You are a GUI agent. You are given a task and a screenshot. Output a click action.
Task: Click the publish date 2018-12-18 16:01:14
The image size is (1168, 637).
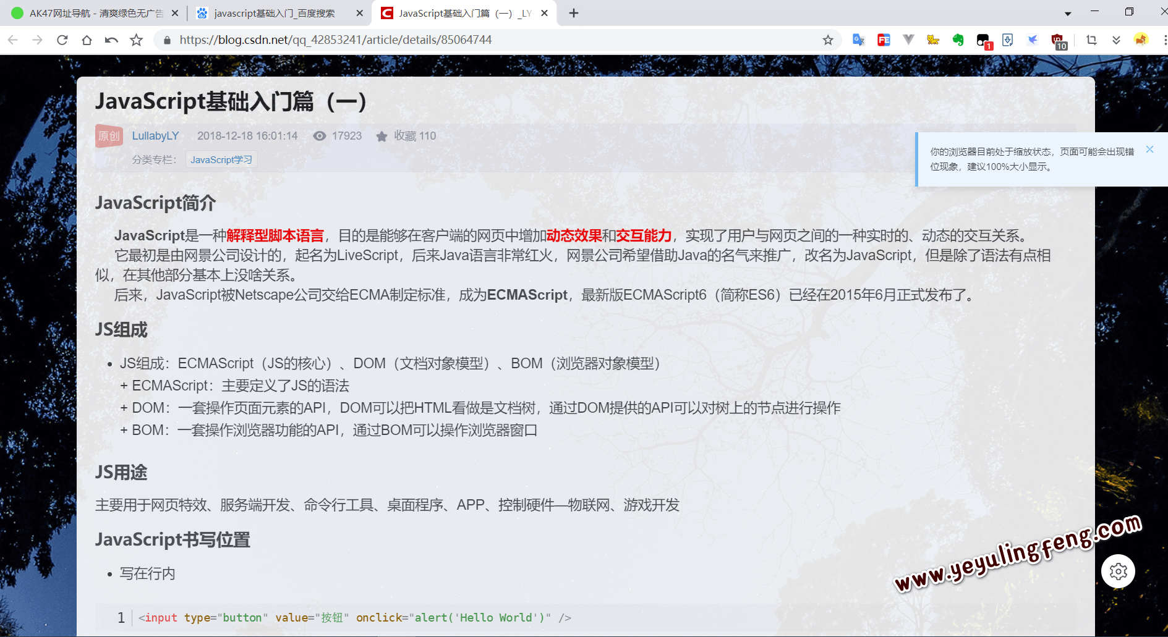(x=247, y=136)
